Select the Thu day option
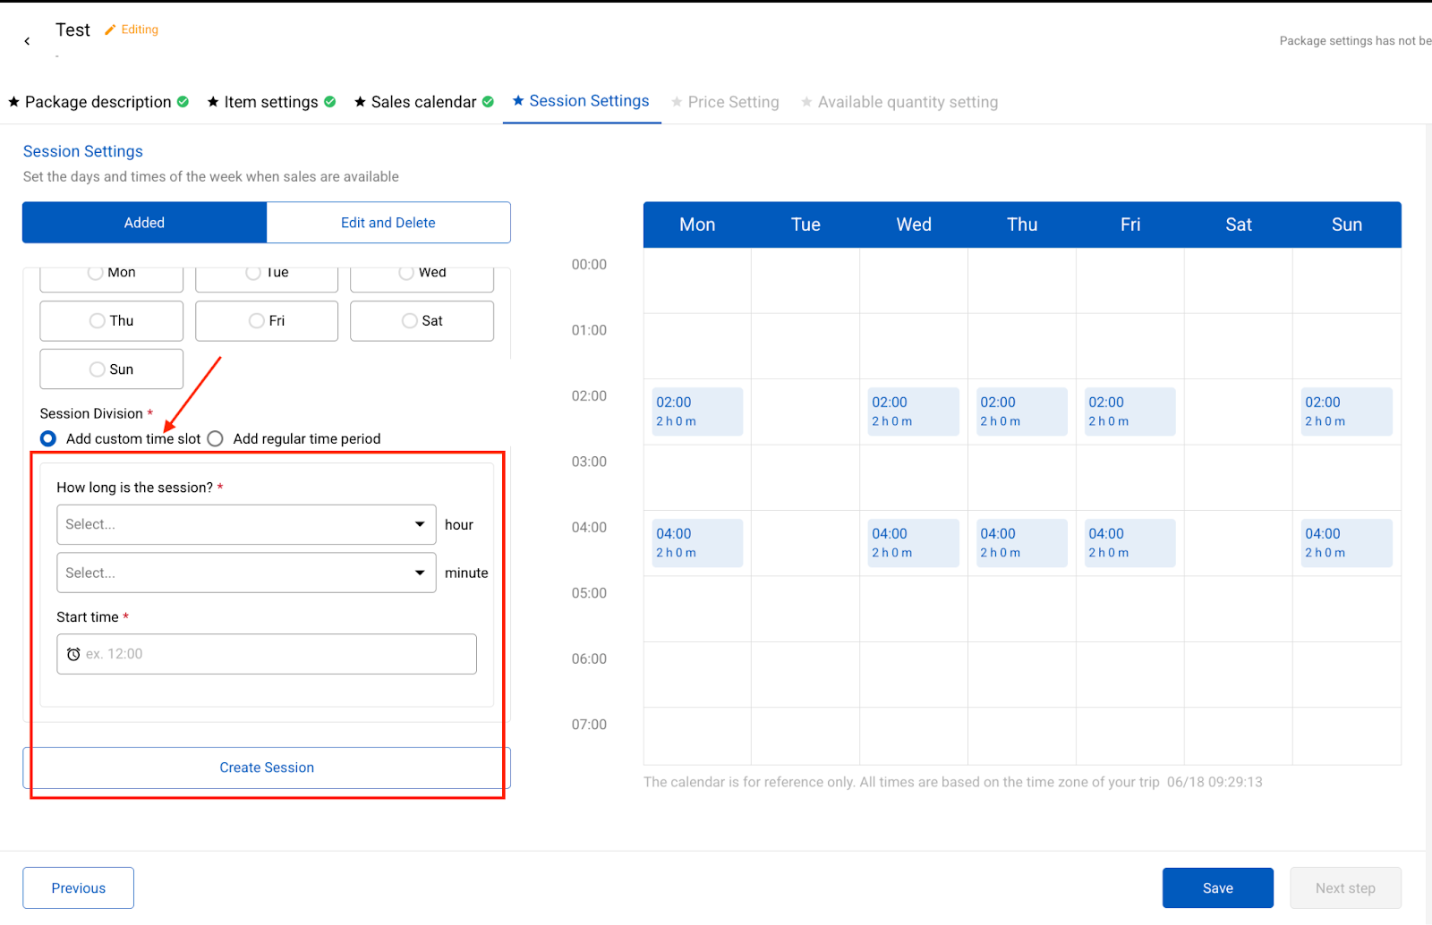Screen dimensions: 1432x925 tap(112, 320)
